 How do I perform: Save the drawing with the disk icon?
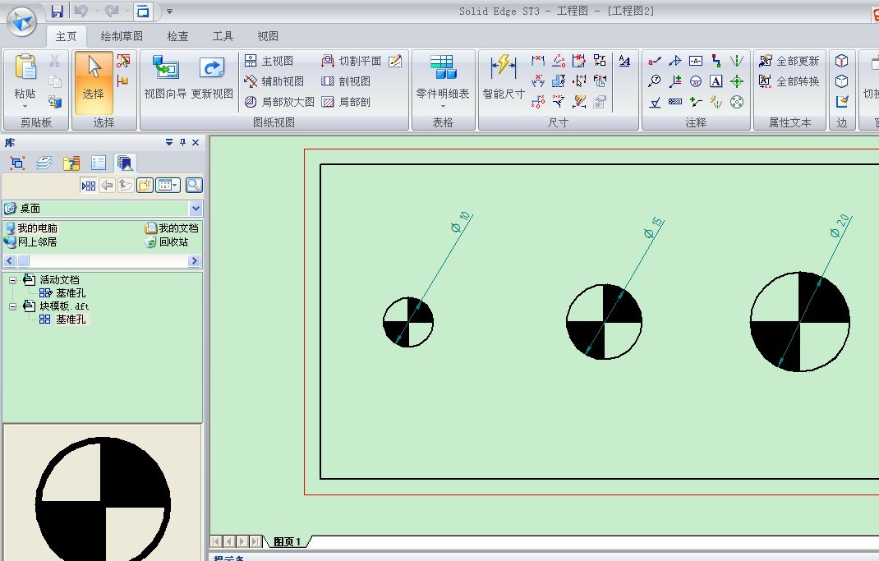(58, 11)
